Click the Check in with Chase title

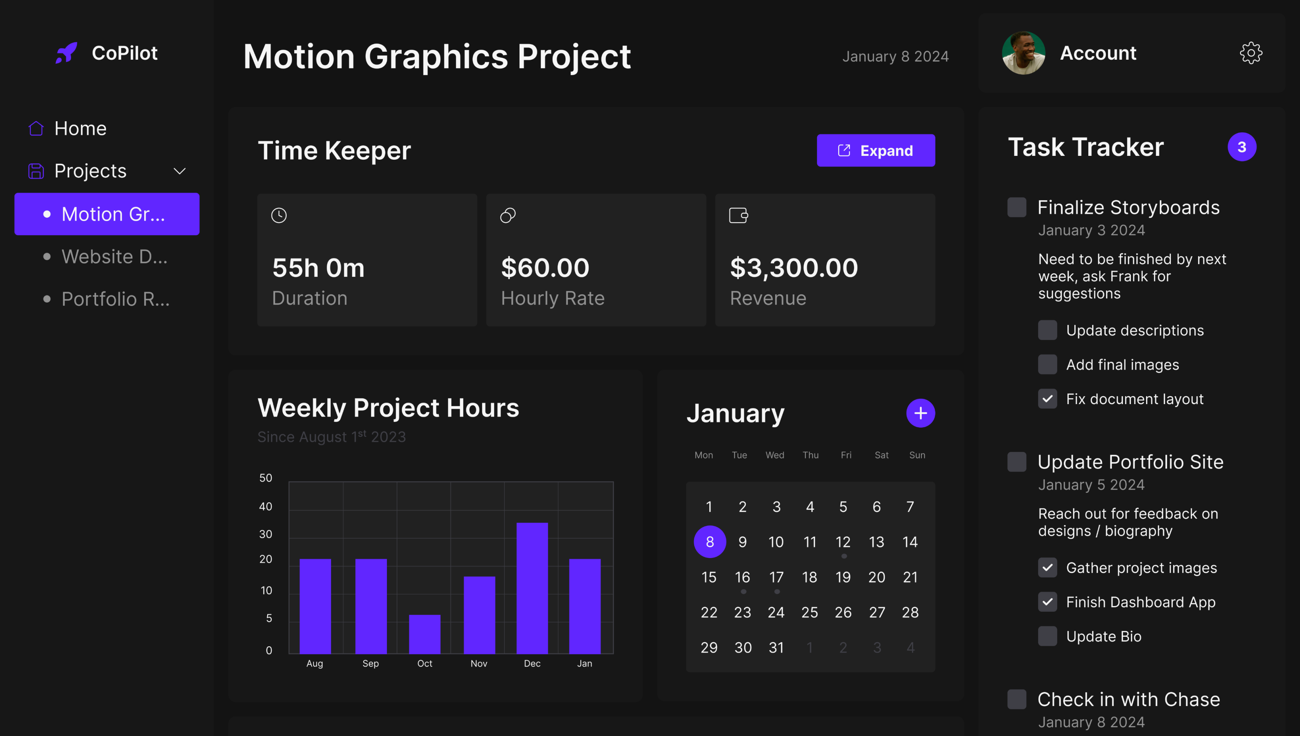pyautogui.click(x=1129, y=700)
